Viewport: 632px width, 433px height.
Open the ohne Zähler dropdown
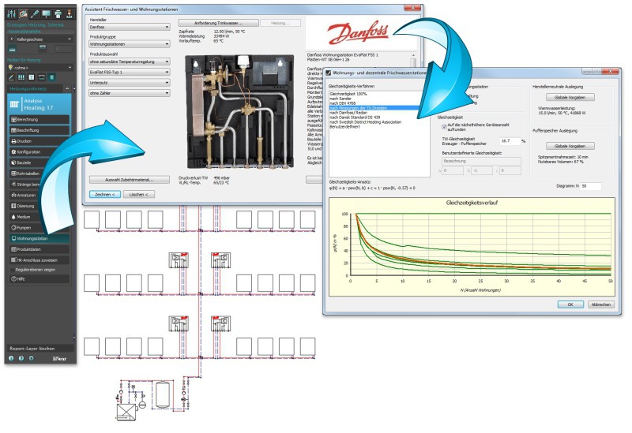pyautogui.click(x=130, y=93)
